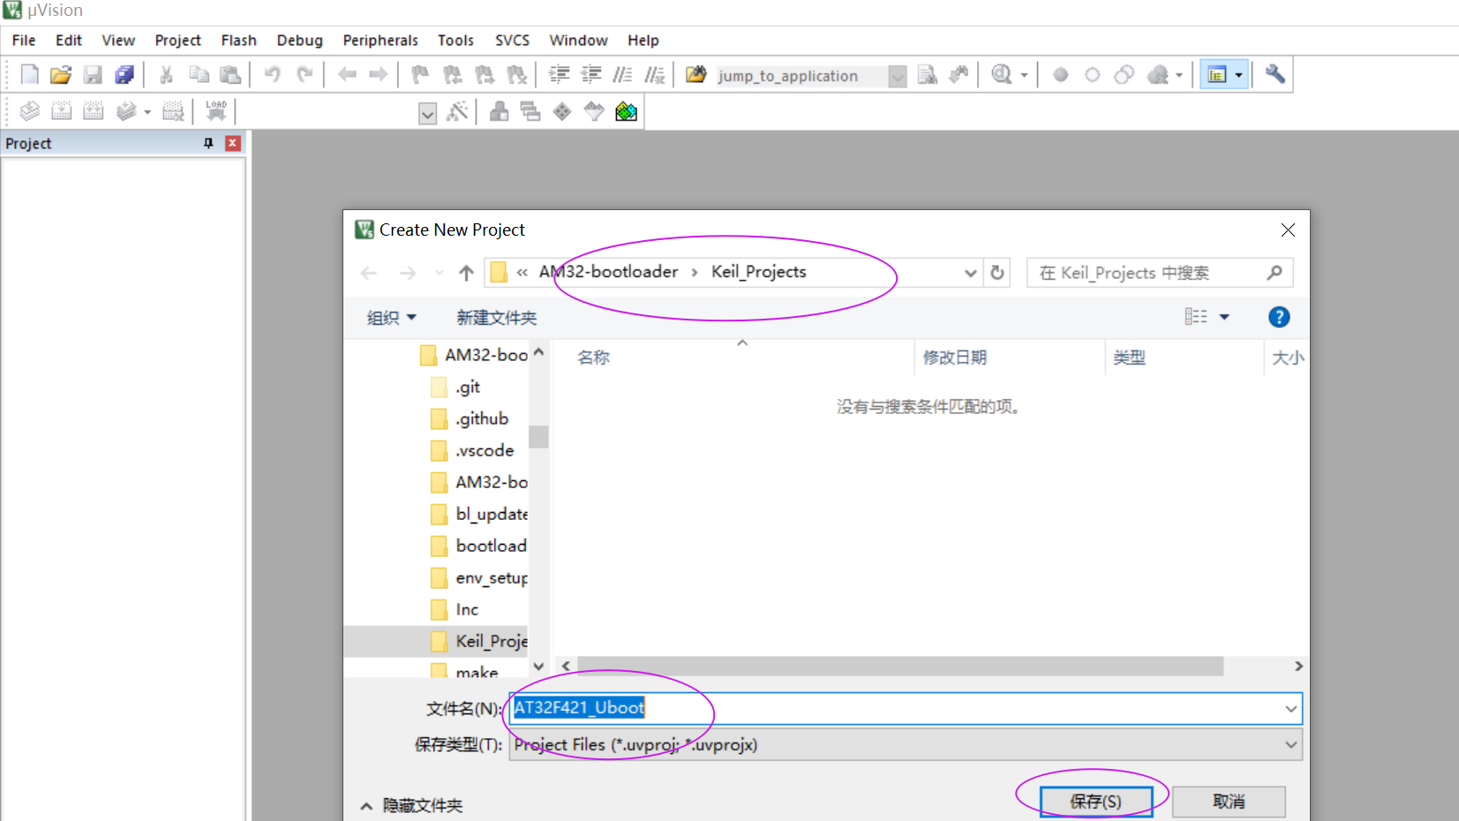Start the debug session magnifier icon
Image resolution: width=1459 pixels, height=821 pixels.
pyautogui.click(x=1001, y=75)
